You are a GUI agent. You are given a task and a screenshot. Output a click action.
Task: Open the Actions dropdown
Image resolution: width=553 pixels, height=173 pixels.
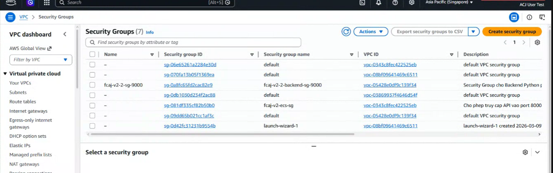pyautogui.click(x=371, y=31)
